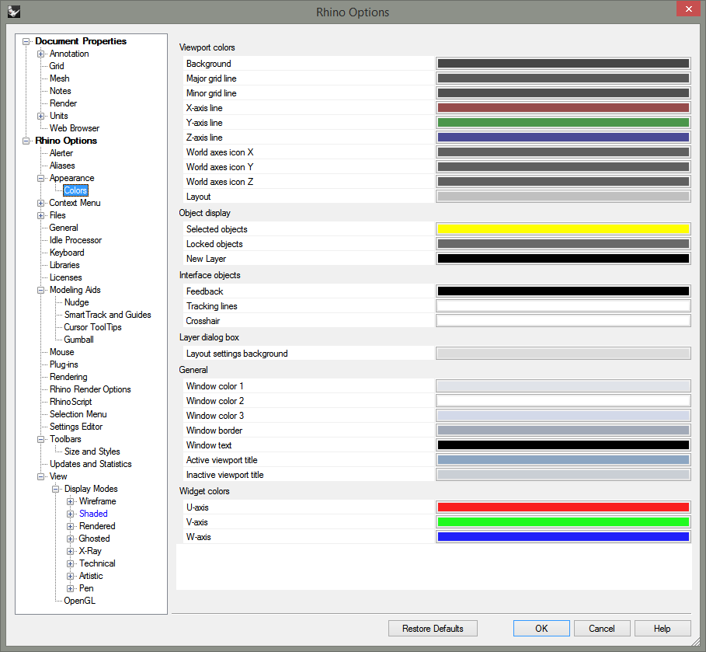Change the Window text color swatch

pos(563,445)
